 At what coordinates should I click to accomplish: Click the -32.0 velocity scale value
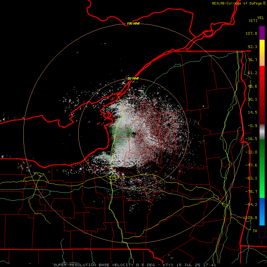click(251, 152)
